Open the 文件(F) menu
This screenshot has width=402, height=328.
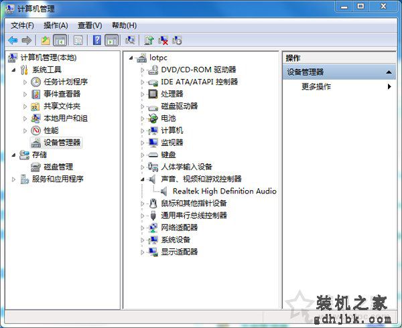22,25
